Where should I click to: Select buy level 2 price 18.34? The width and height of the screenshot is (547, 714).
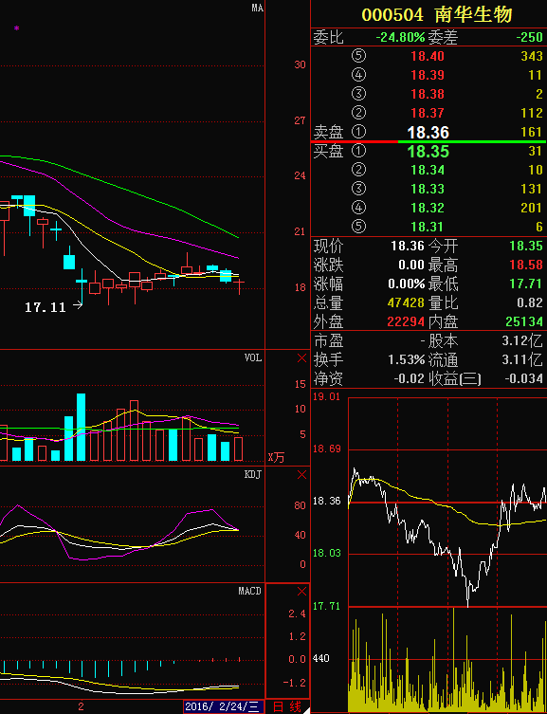point(428,171)
